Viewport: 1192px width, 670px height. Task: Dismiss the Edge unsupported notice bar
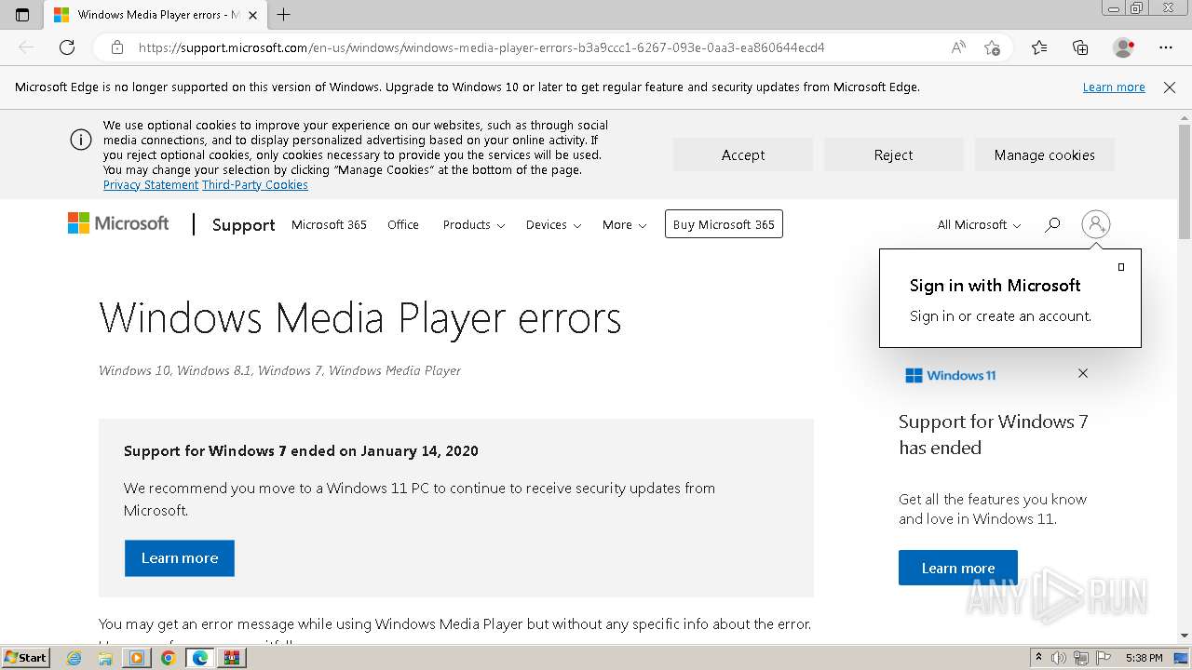click(x=1170, y=87)
